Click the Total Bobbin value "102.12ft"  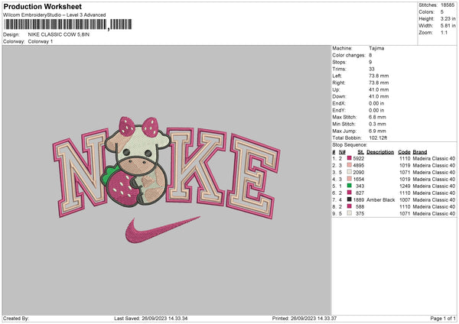click(x=378, y=138)
